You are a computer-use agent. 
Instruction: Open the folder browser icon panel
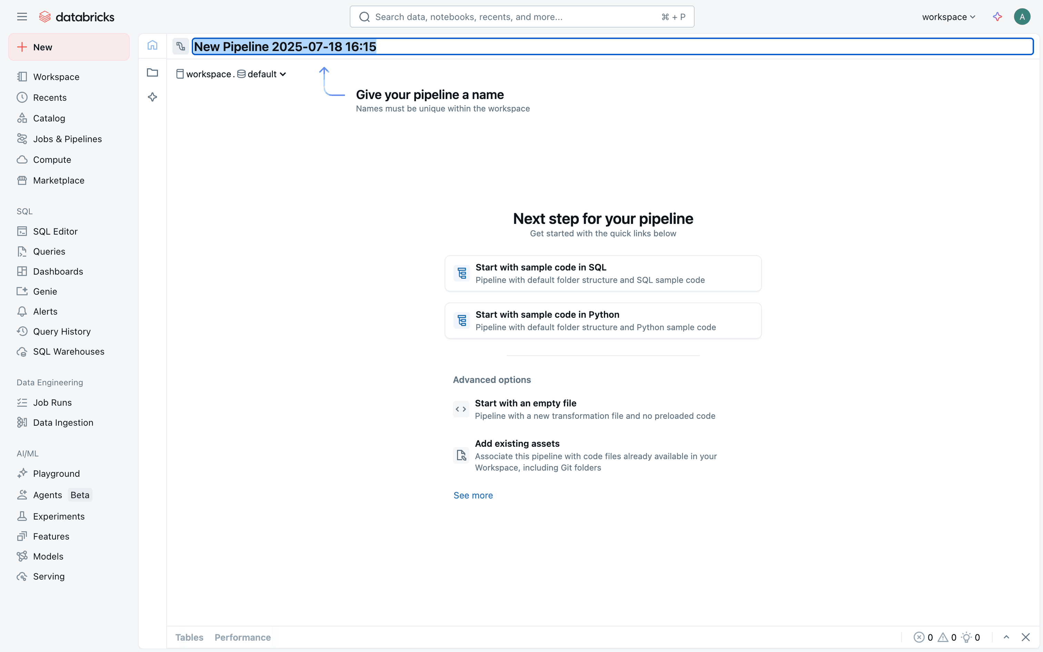[x=152, y=72]
